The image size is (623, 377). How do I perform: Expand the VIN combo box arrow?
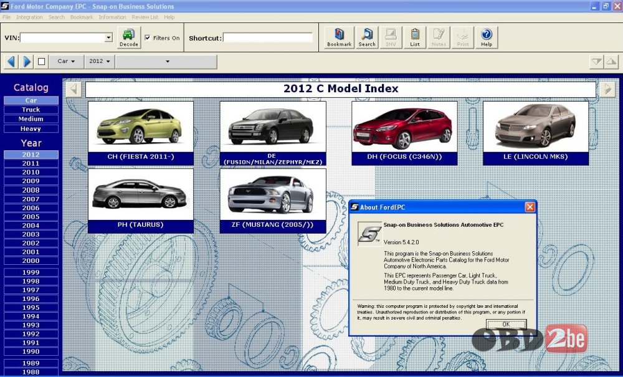click(108, 38)
